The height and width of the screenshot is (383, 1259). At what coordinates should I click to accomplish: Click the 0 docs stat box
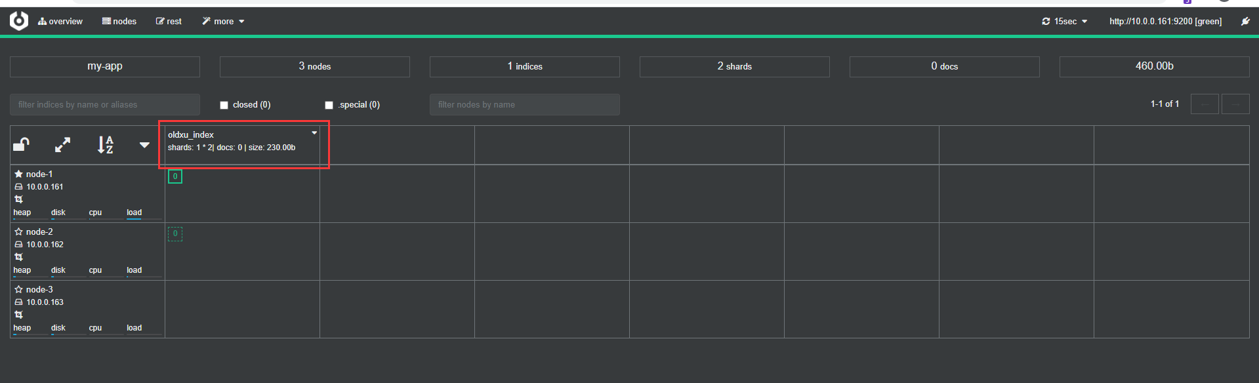[x=945, y=66]
